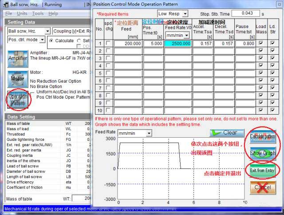Open the Ball screw, Hrz. dropdown
This screenshot has height=215, width=284.
[29, 31]
